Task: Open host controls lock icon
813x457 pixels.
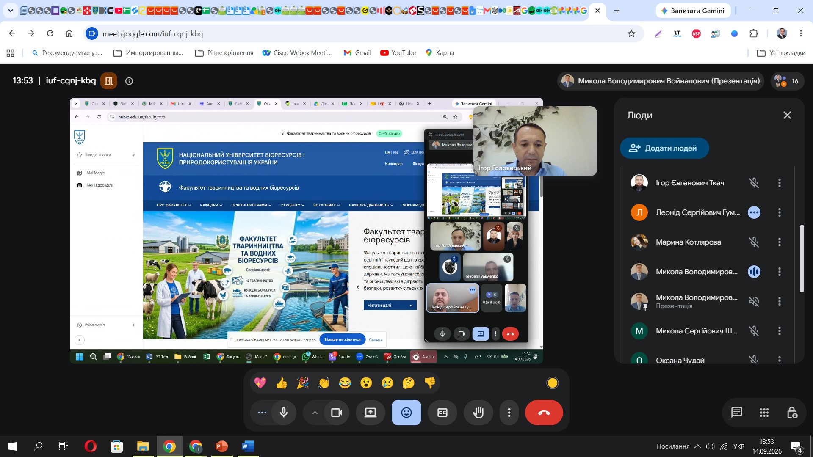Action: (x=792, y=413)
